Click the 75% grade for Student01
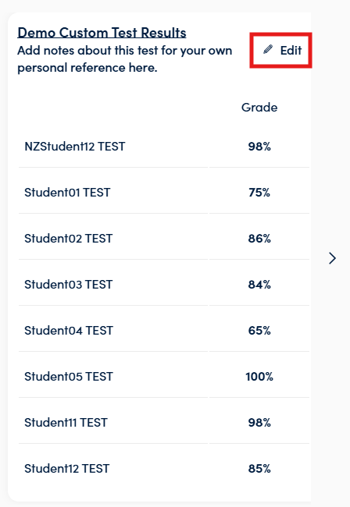The height and width of the screenshot is (507, 350). coord(259,193)
